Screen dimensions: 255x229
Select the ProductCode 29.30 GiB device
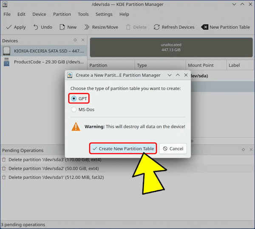click(x=43, y=62)
